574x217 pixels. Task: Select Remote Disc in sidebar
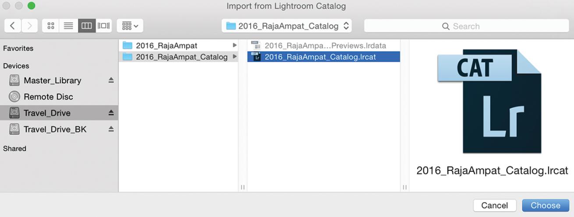pyautogui.click(x=48, y=96)
